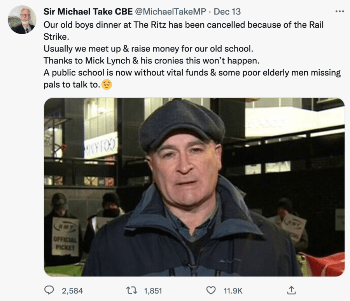The image size is (350, 301).
Task: Click the pensive face emoji in tweet
Action: [107, 84]
